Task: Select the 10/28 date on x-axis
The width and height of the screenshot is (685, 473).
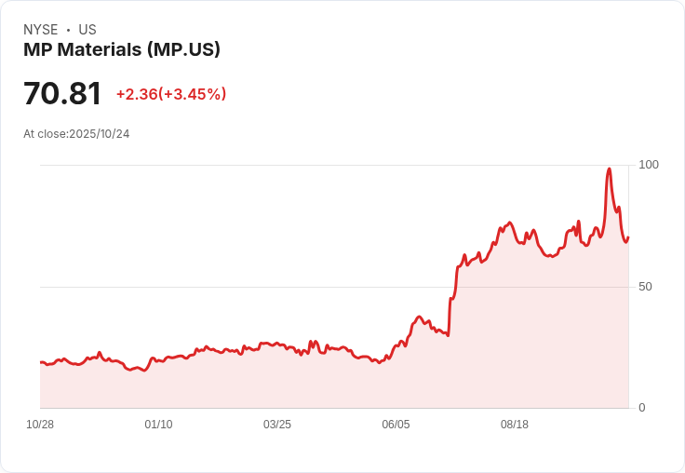Action: (40, 425)
